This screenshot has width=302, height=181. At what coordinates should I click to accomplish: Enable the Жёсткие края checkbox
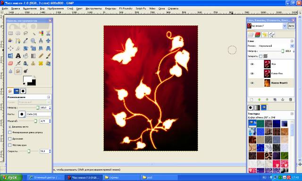[x=9, y=145]
